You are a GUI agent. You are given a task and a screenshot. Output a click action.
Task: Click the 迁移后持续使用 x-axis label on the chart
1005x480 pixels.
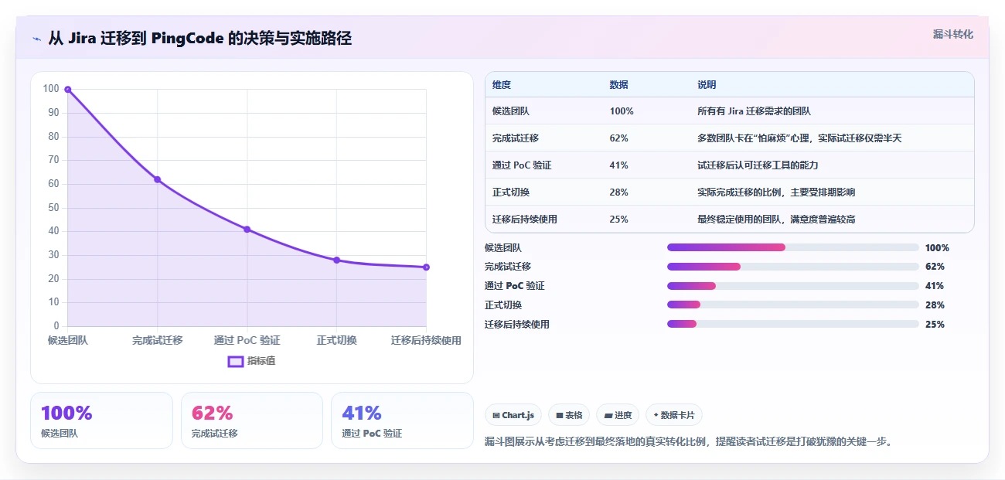[x=426, y=340]
